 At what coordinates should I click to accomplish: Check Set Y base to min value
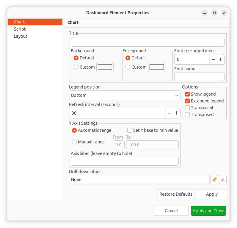(130, 130)
